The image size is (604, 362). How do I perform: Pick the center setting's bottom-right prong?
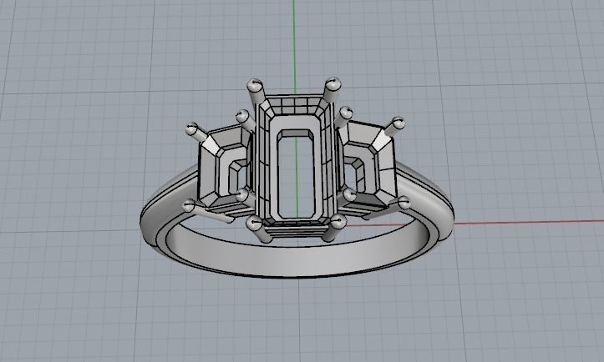coord(333,227)
